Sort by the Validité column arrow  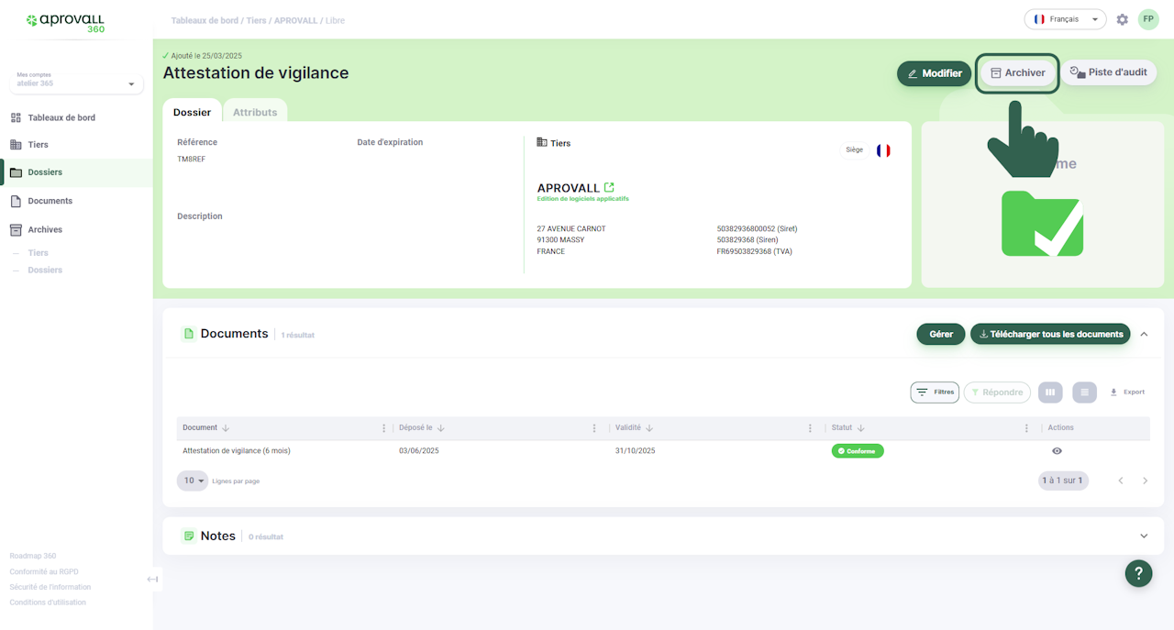click(x=649, y=428)
